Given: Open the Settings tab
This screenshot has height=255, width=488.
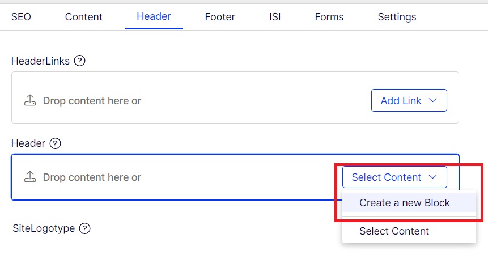Looking at the screenshot, I should point(397,17).
